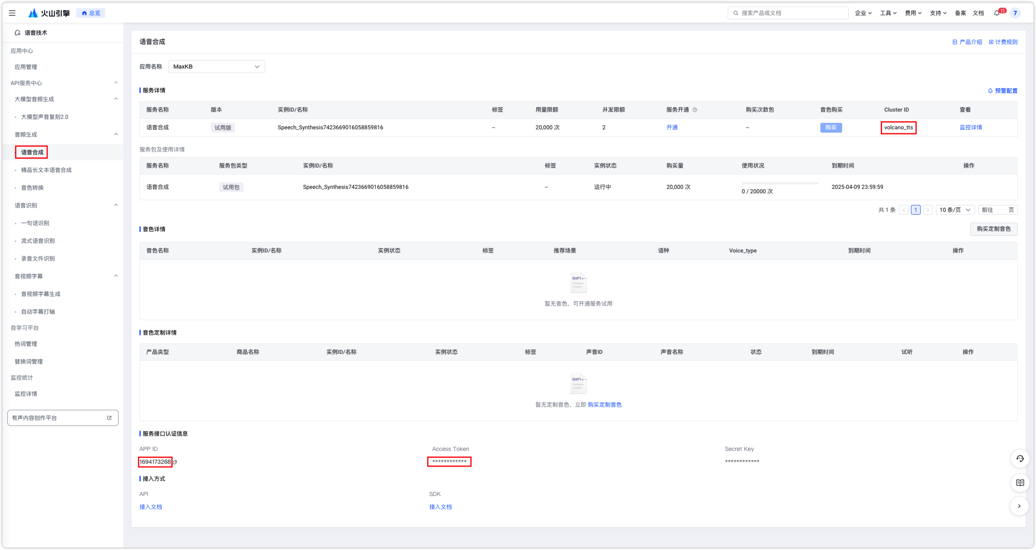The height and width of the screenshot is (550, 1036).
Task: Collapse the 音视频字幕 sidebar section
Action: [x=116, y=276]
